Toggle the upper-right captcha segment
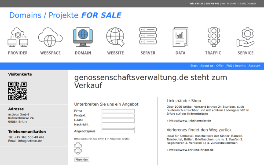Image resolution: width=264 pixels, height=165 pixels. point(81,146)
